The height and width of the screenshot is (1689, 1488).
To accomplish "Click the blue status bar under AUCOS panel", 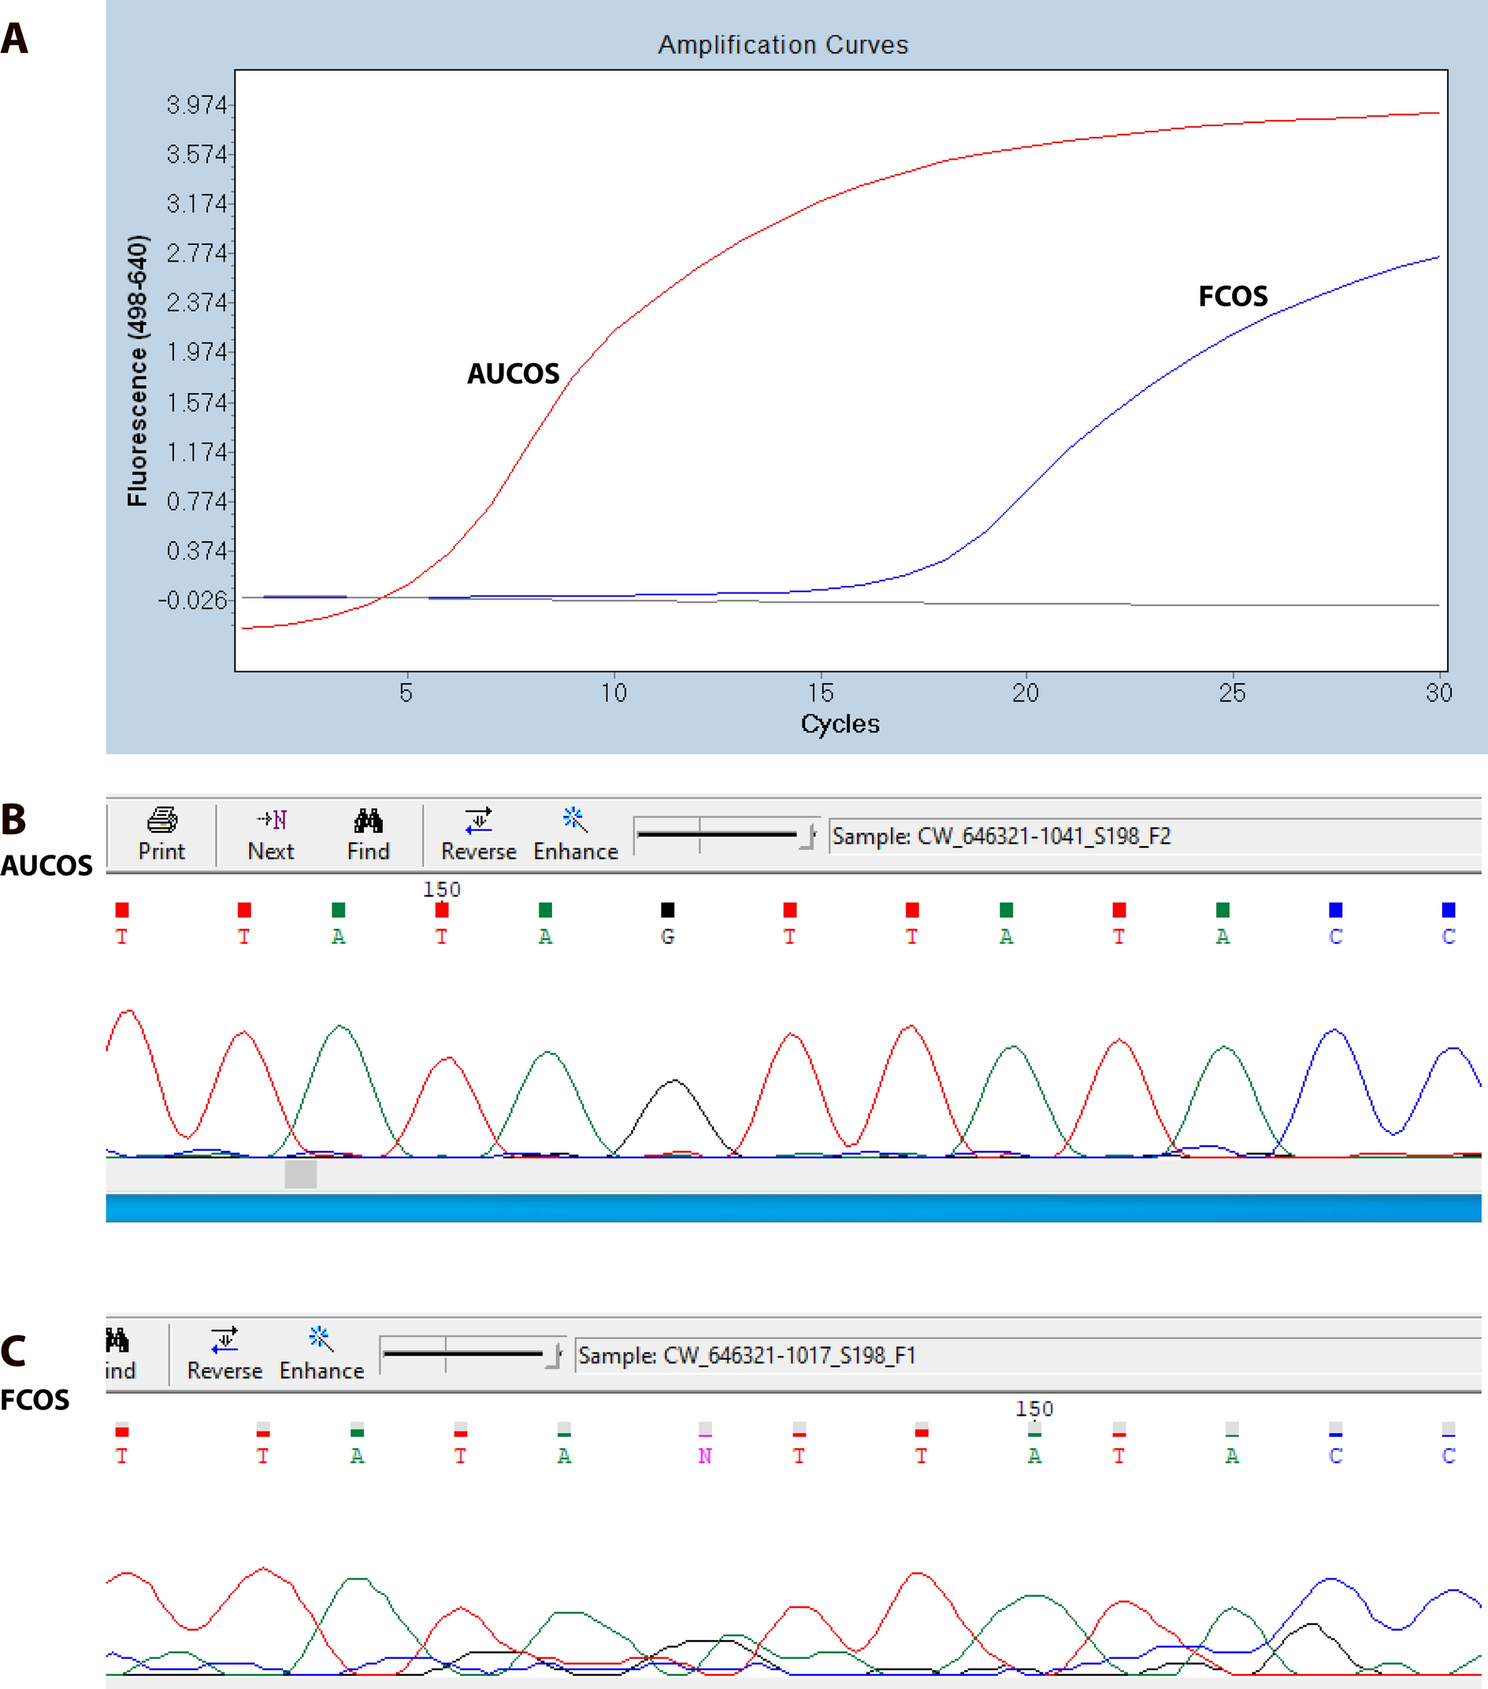I will click(793, 1208).
